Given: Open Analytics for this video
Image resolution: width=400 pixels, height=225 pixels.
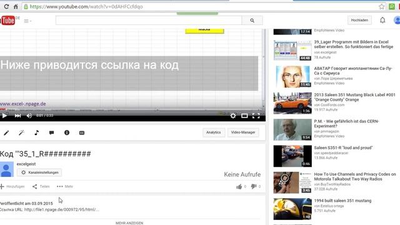Looking at the screenshot, I should tap(214, 132).
